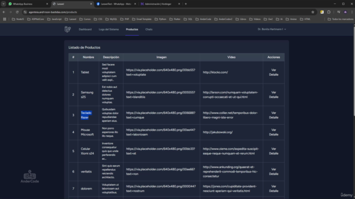Click the Laravel logo in the navbar
The image size is (355, 199).
(x=68, y=29)
